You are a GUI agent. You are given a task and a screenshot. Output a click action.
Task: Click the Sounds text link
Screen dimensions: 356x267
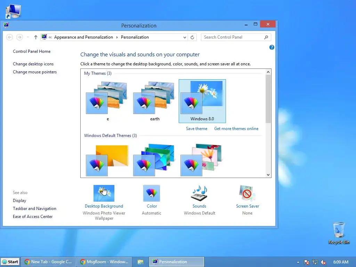click(199, 206)
